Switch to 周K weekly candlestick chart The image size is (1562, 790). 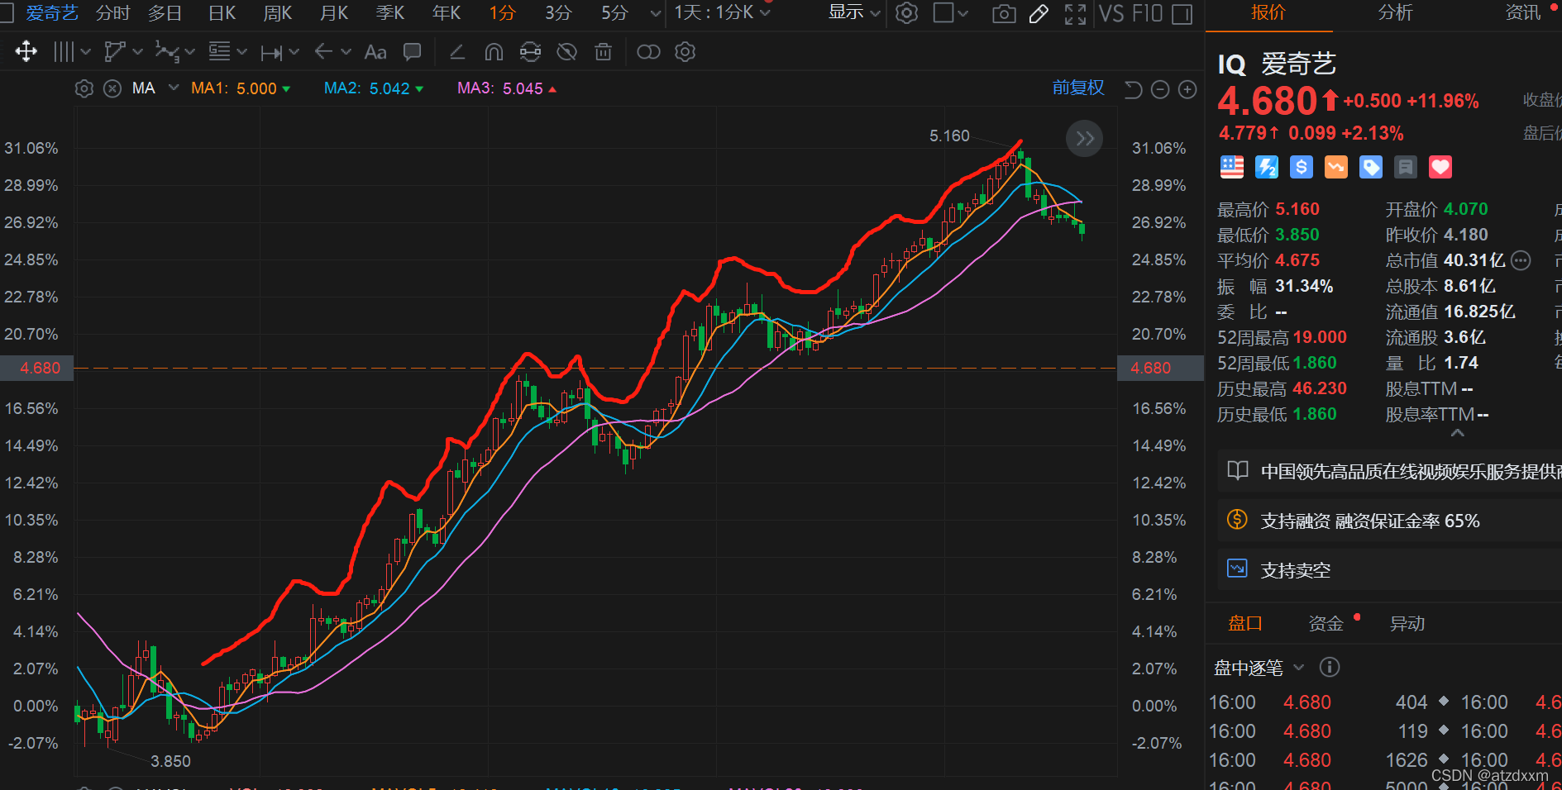[278, 13]
